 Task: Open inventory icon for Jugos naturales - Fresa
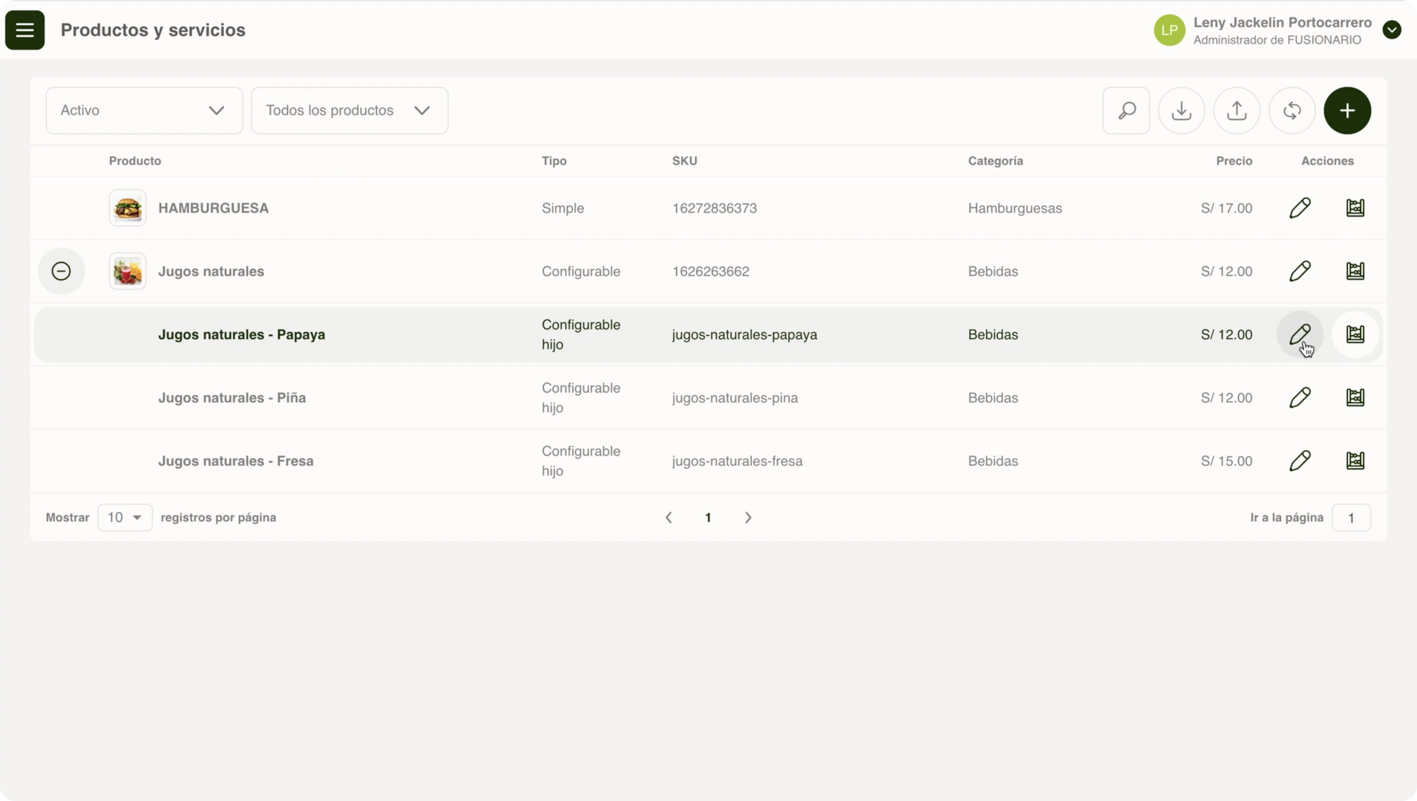click(x=1355, y=461)
